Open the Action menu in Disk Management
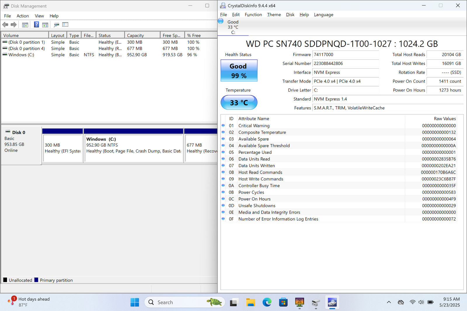 tap(22, 16)
